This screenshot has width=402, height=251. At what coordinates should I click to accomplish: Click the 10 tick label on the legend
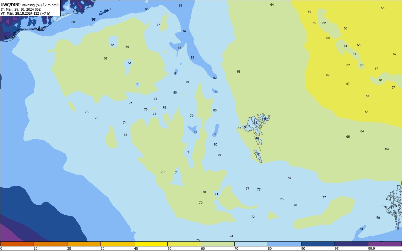click(x=36, y=248)
